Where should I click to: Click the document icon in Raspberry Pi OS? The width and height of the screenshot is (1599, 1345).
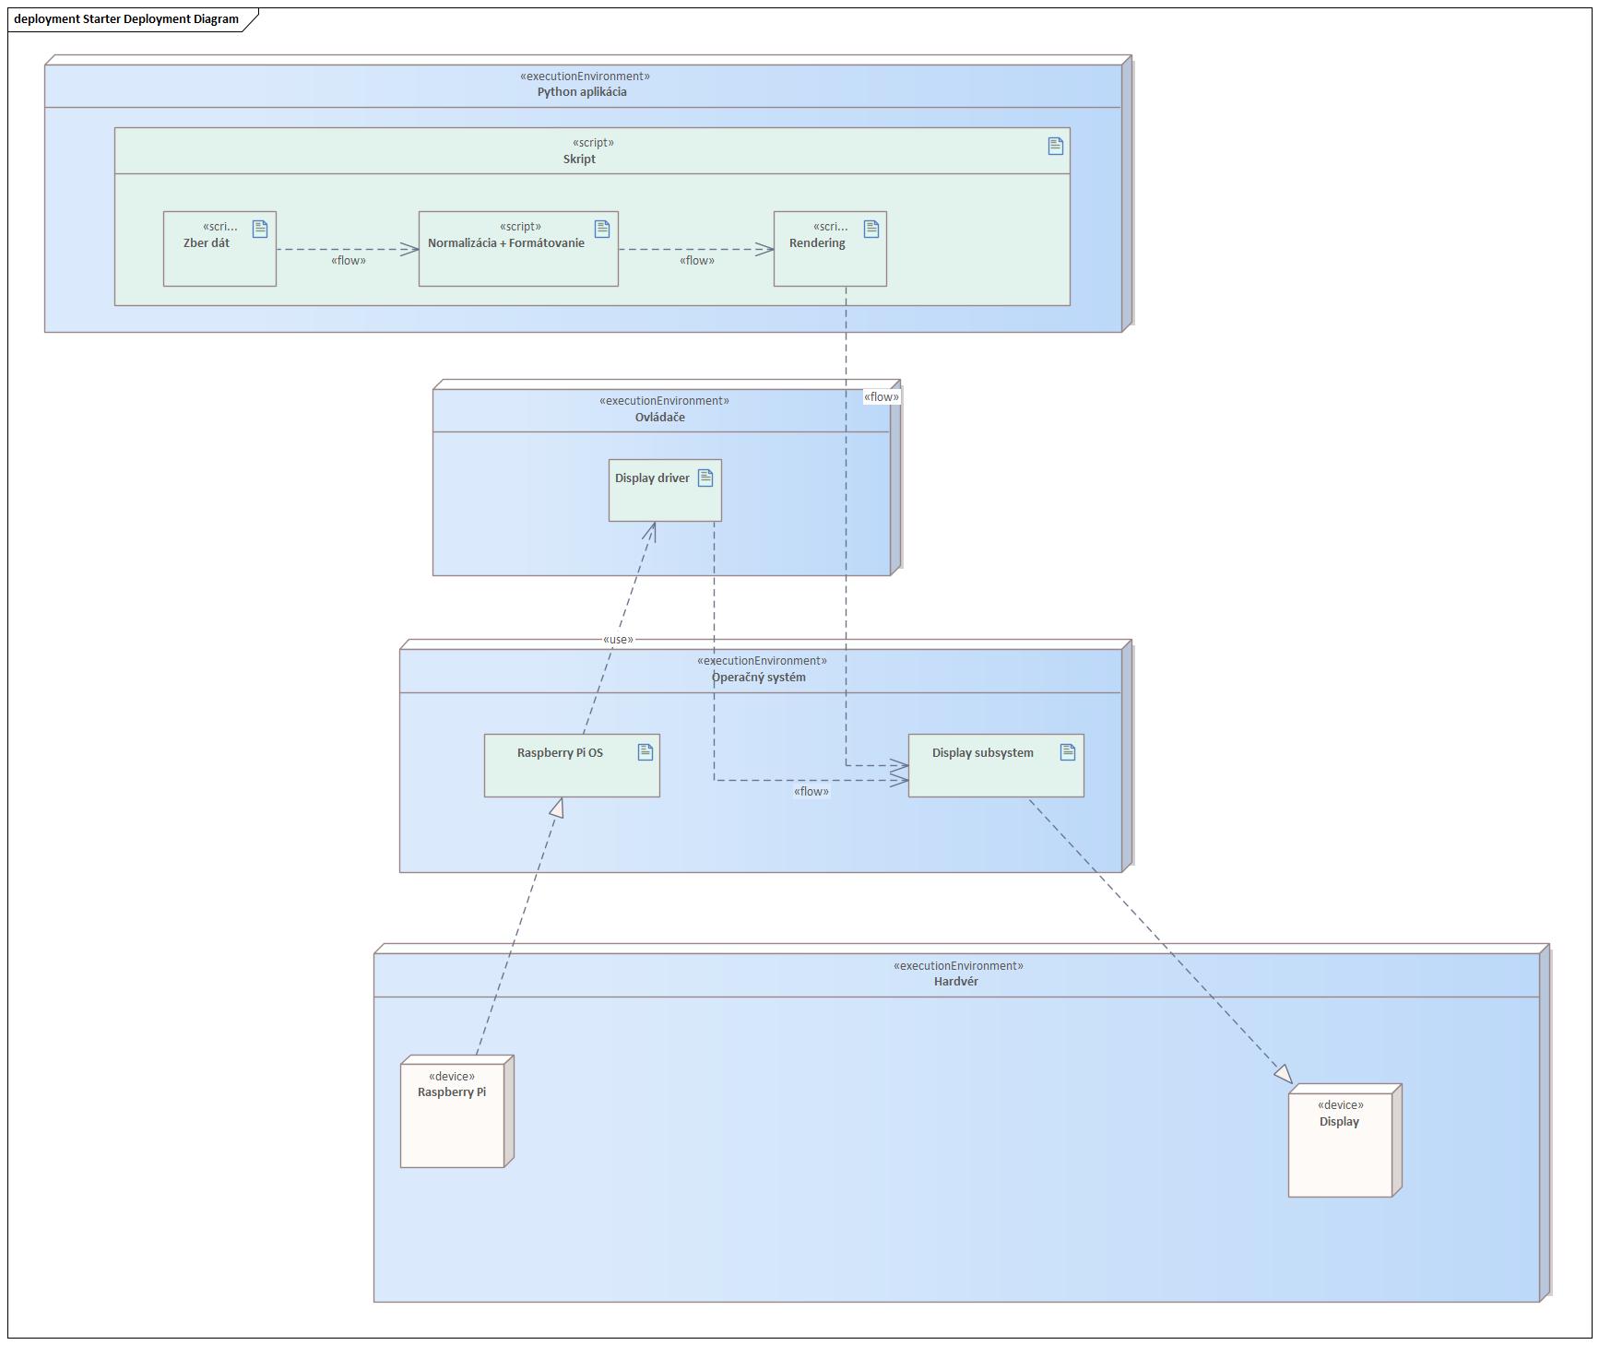646,752
